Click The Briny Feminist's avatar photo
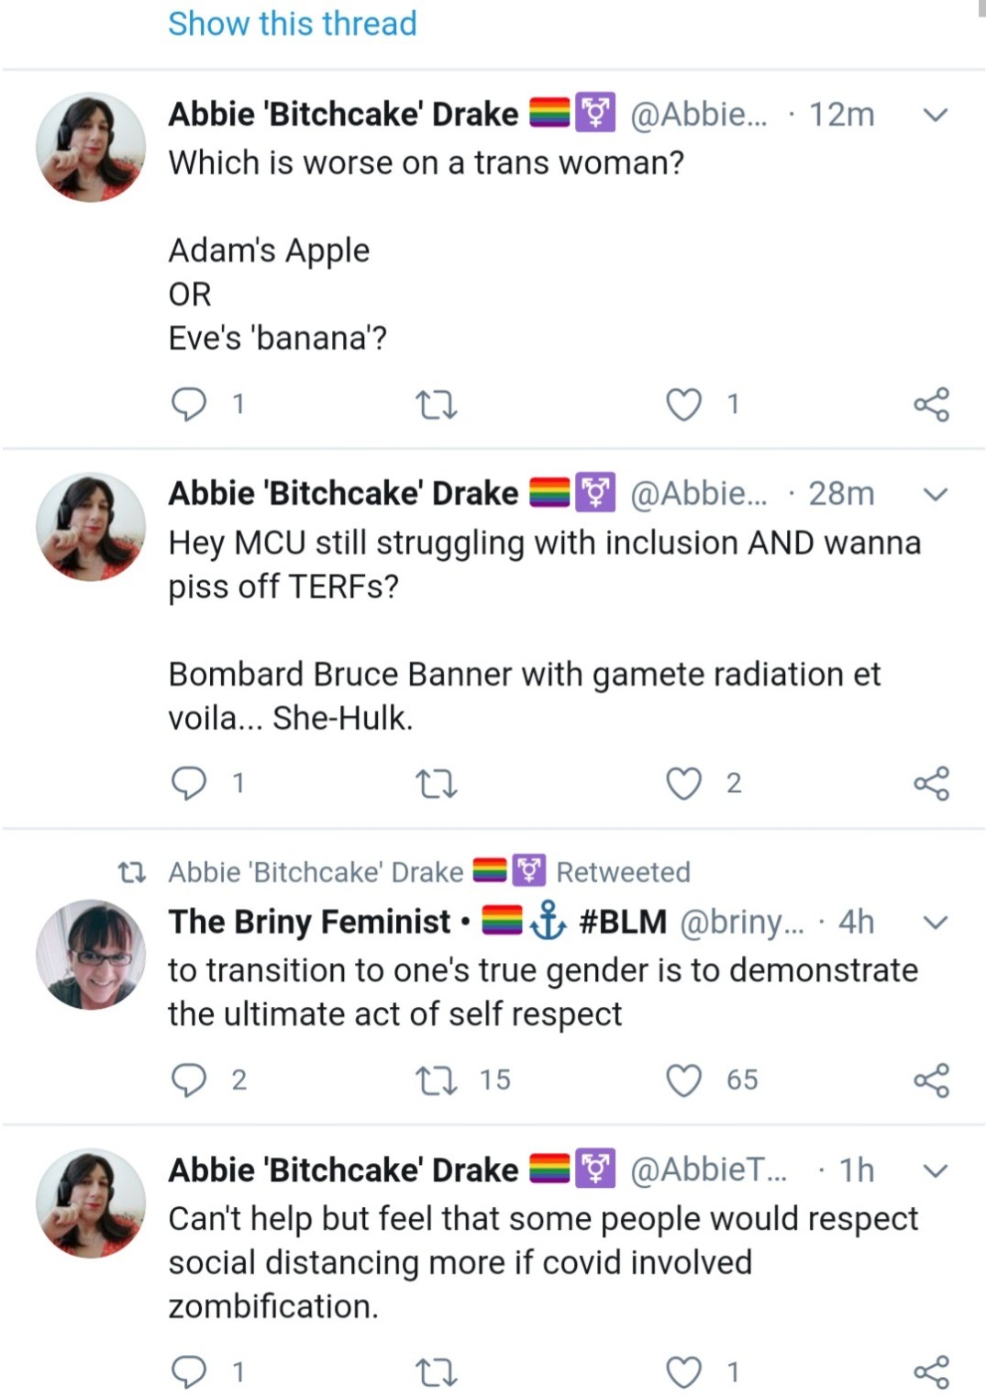 (91, 955)
